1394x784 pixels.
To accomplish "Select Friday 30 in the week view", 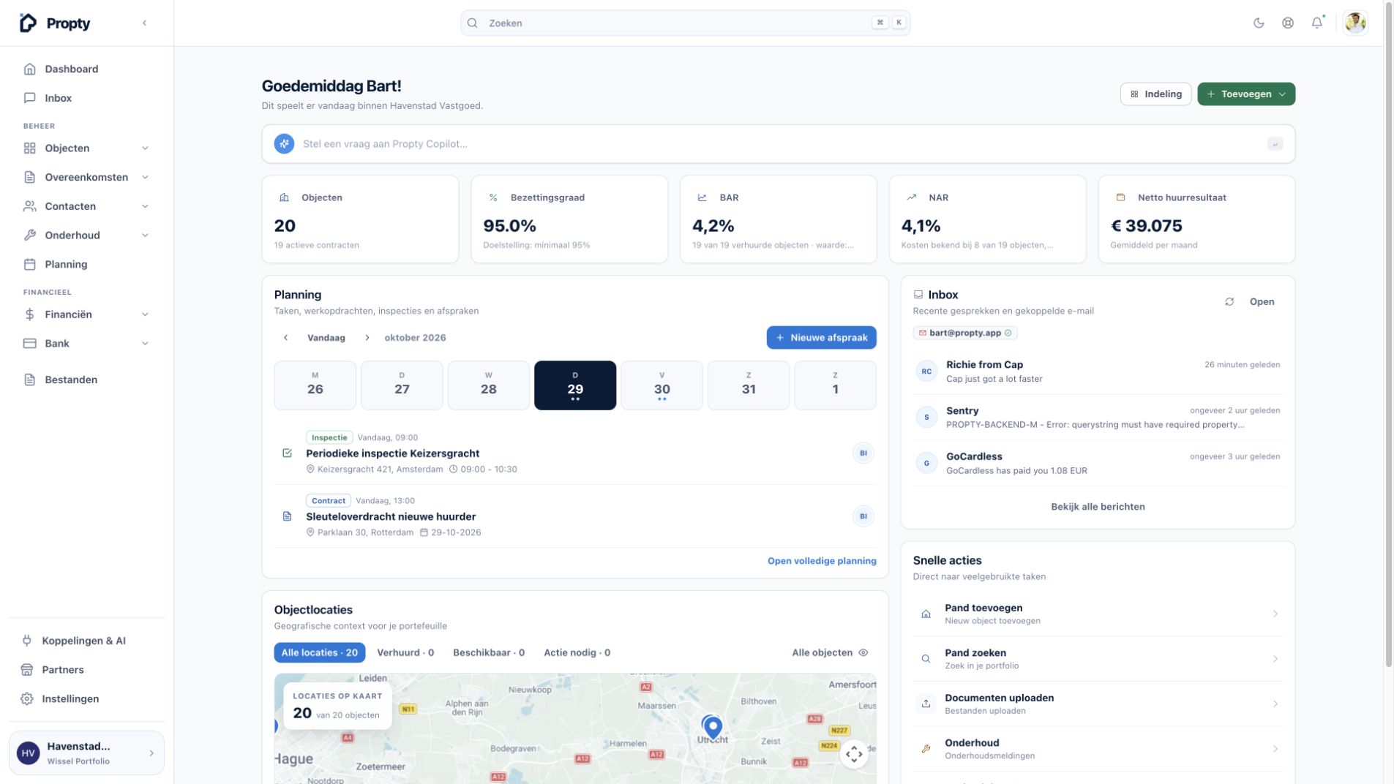I will [662, 385].
